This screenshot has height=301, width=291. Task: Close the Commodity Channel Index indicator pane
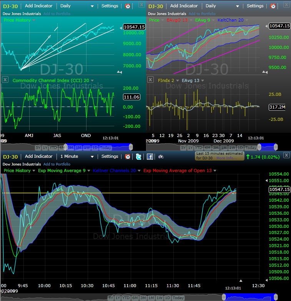[5, 79]
